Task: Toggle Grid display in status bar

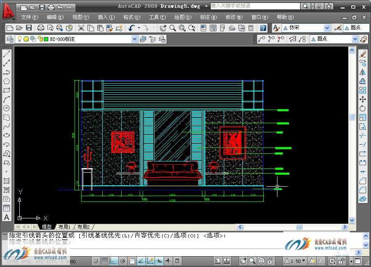Action: 105,261
